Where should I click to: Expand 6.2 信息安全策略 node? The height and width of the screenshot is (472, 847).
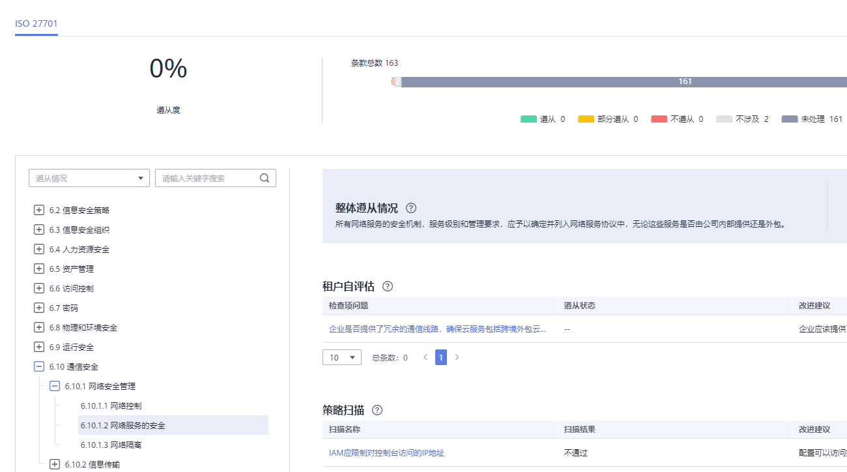[x=39, y=210]
